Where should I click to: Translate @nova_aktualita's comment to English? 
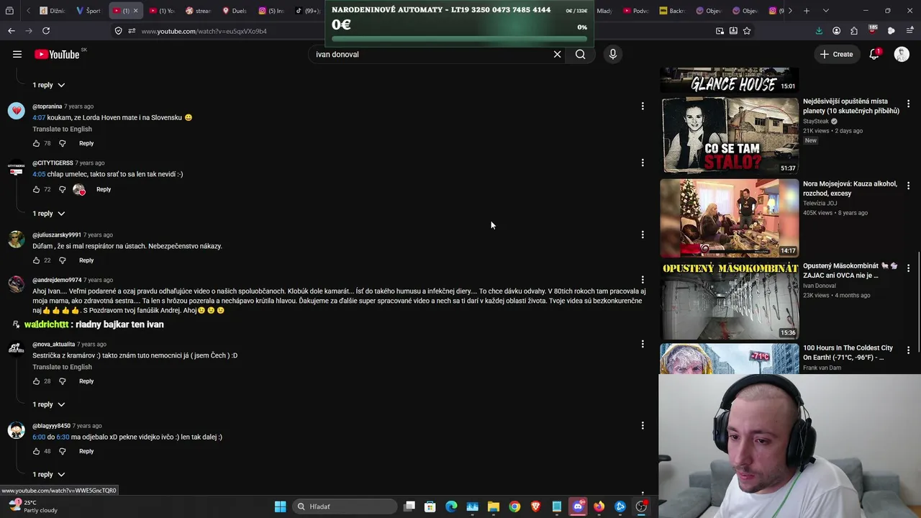62,368
